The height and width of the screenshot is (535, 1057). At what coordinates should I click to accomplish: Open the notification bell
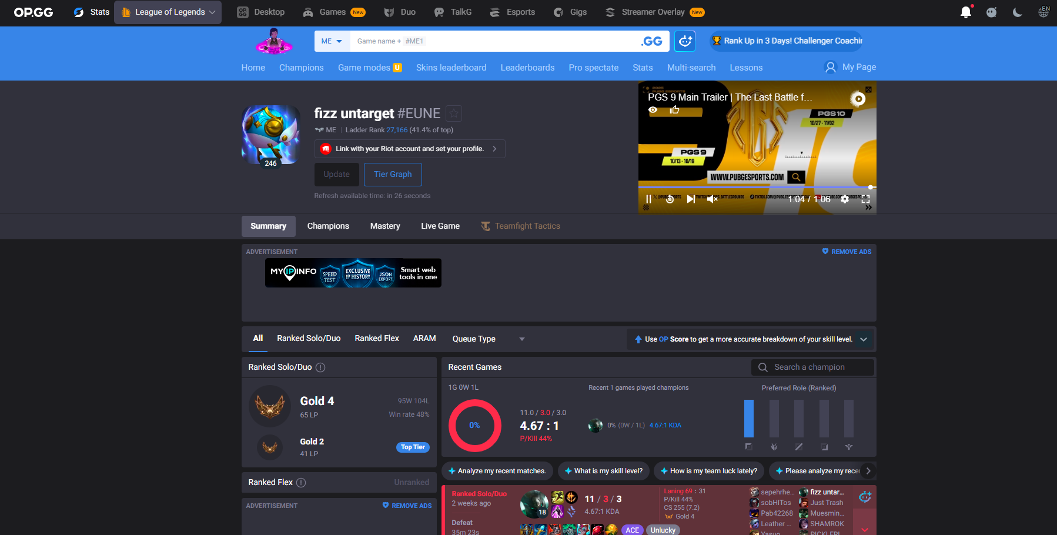pyautogui.click(x=966, y=12)
